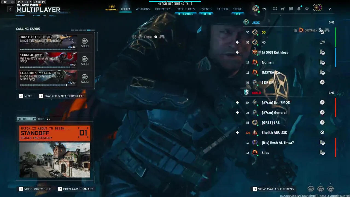Image resolution: width=350 pixels, height=197 pixels.
Task: Click PlayStation icon on Evil 7MOD row
Action: [x=322, y=102]
